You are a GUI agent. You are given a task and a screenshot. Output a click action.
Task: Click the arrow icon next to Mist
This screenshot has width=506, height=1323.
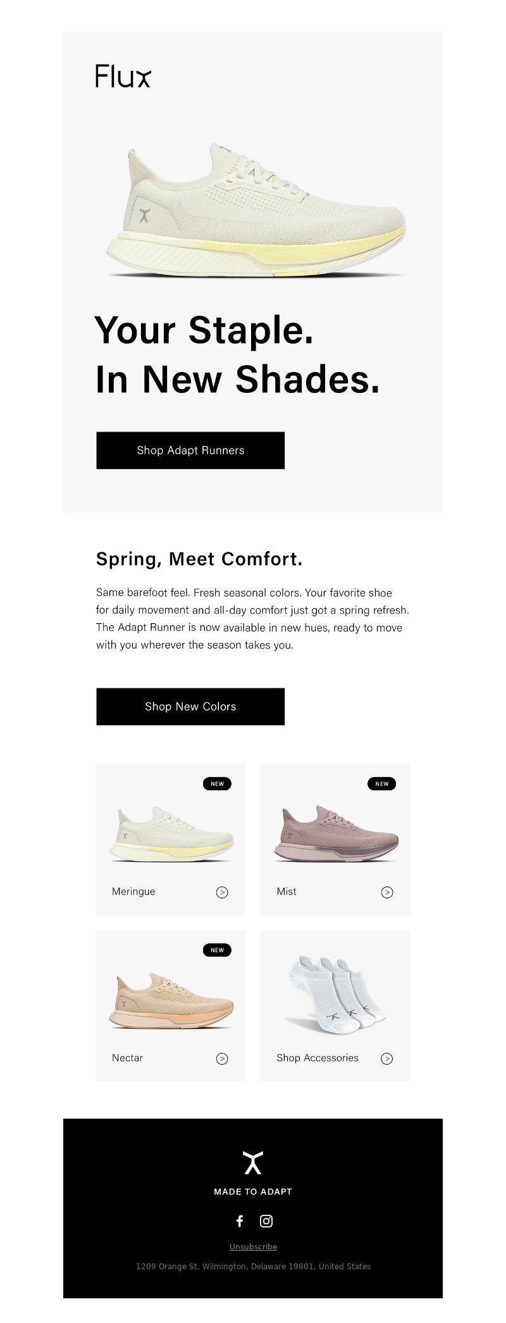coord(387,892)
